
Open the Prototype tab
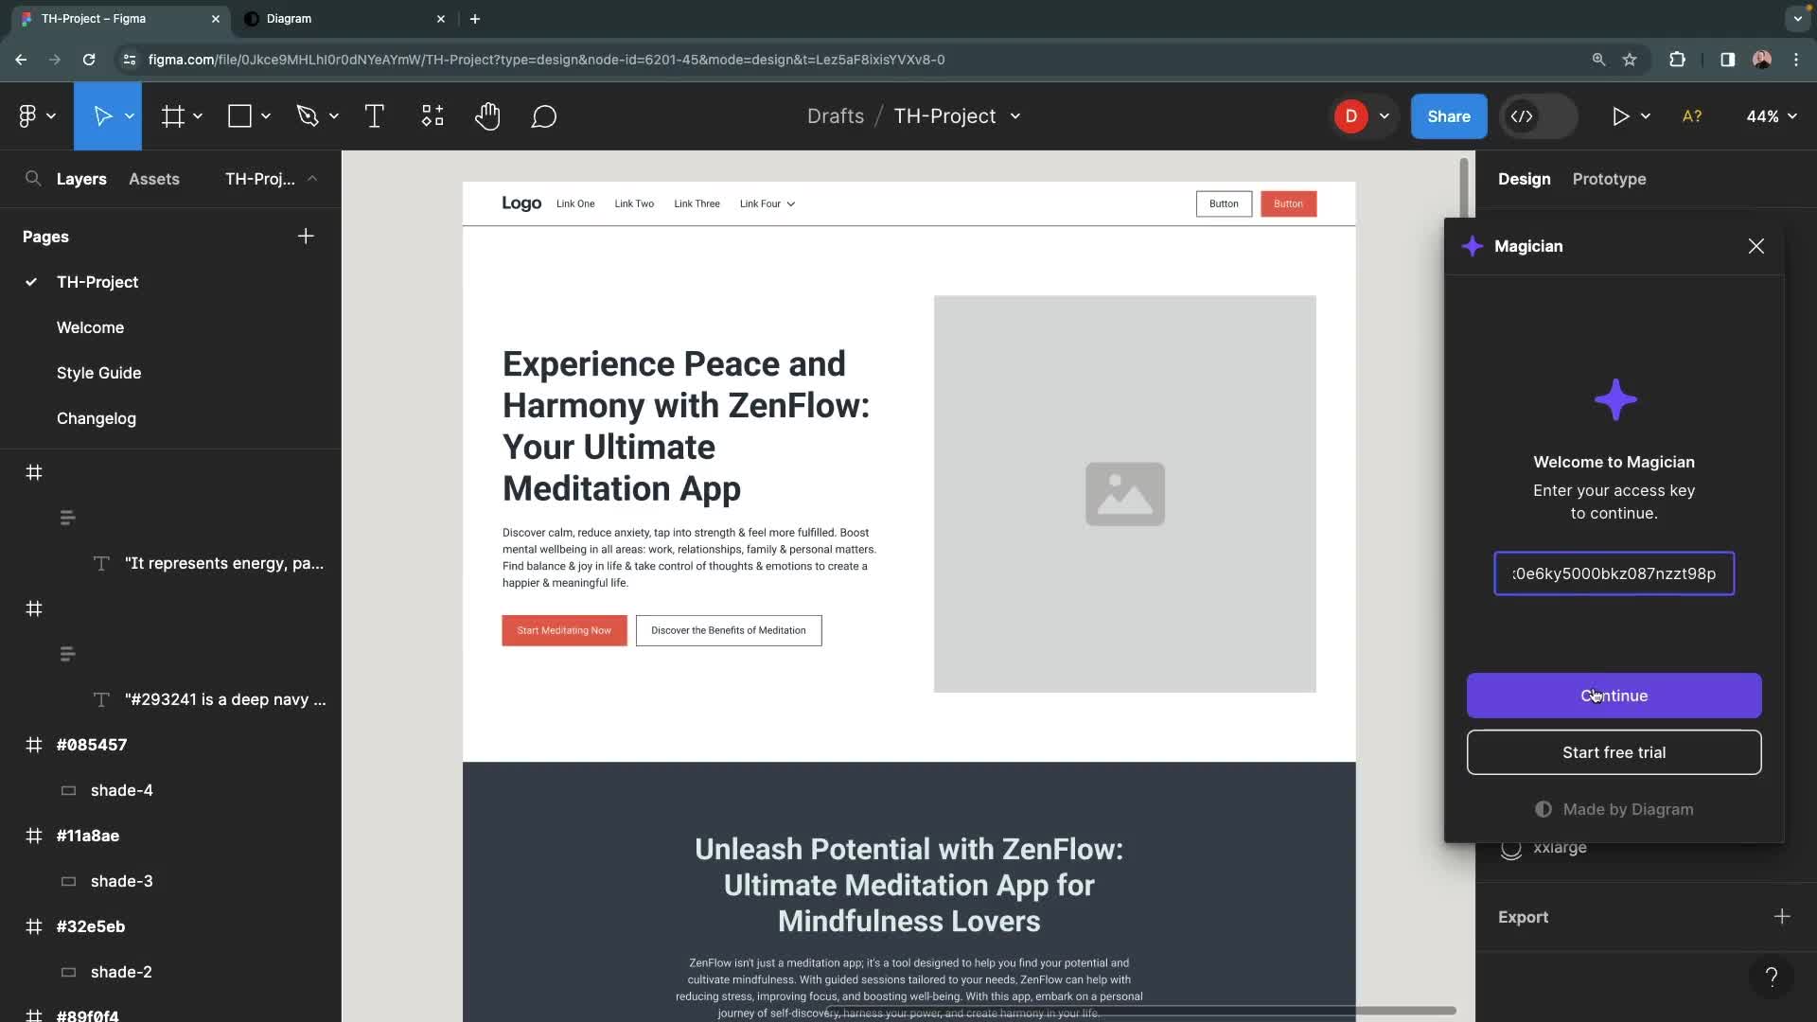1609,179
